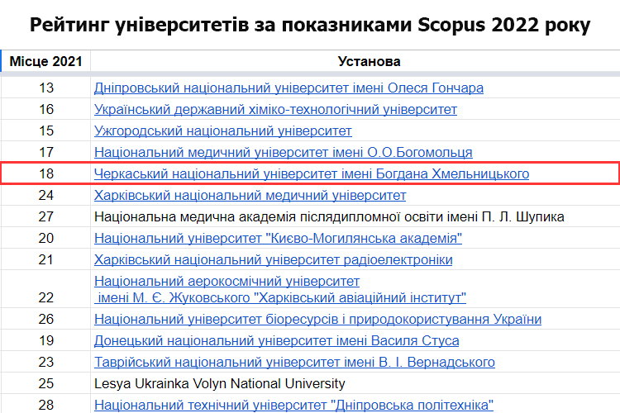Click the Ужгородський національний університет link
The image size is (620, 413).
pos(223,131)
